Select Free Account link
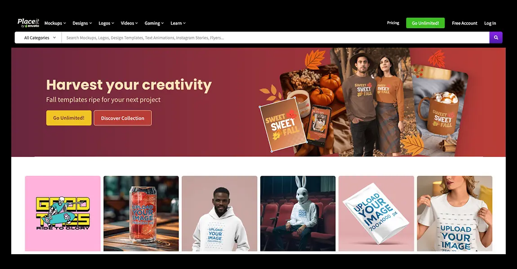The width and height of the screenshot is (517, 269). pos(464,23)
